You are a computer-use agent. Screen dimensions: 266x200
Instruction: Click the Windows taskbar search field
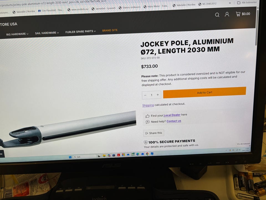pyautogui.click(x=85, y=156)
